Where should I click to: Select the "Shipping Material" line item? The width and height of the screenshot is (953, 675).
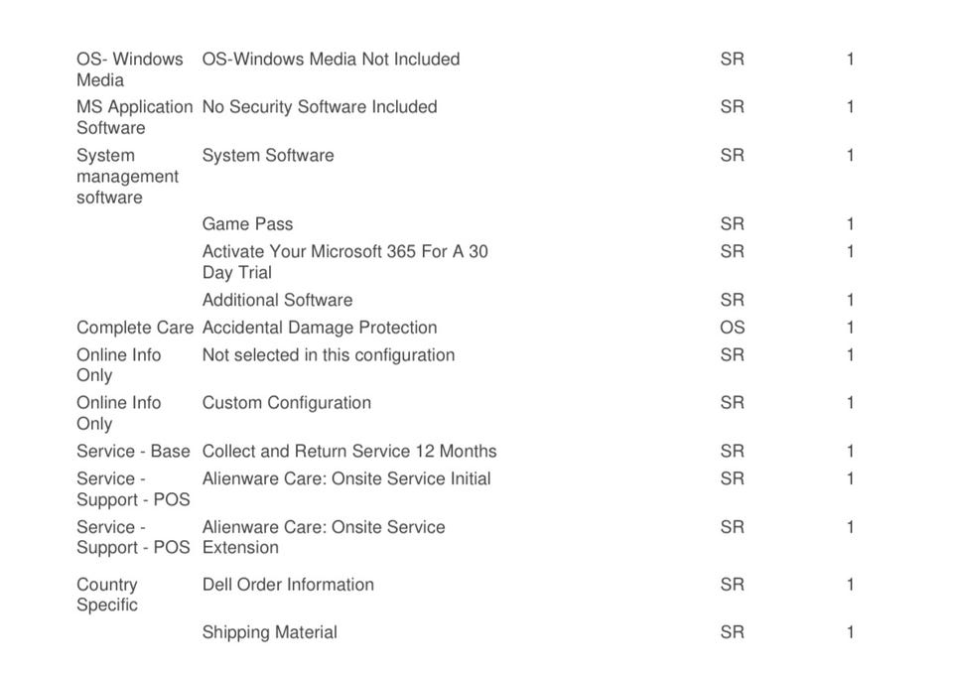coord(269,632)
